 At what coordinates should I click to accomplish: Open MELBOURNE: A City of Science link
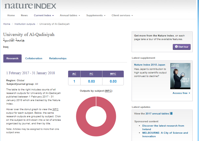(165, 135)
